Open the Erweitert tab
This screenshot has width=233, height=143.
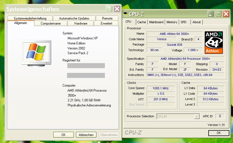(106, 23)
